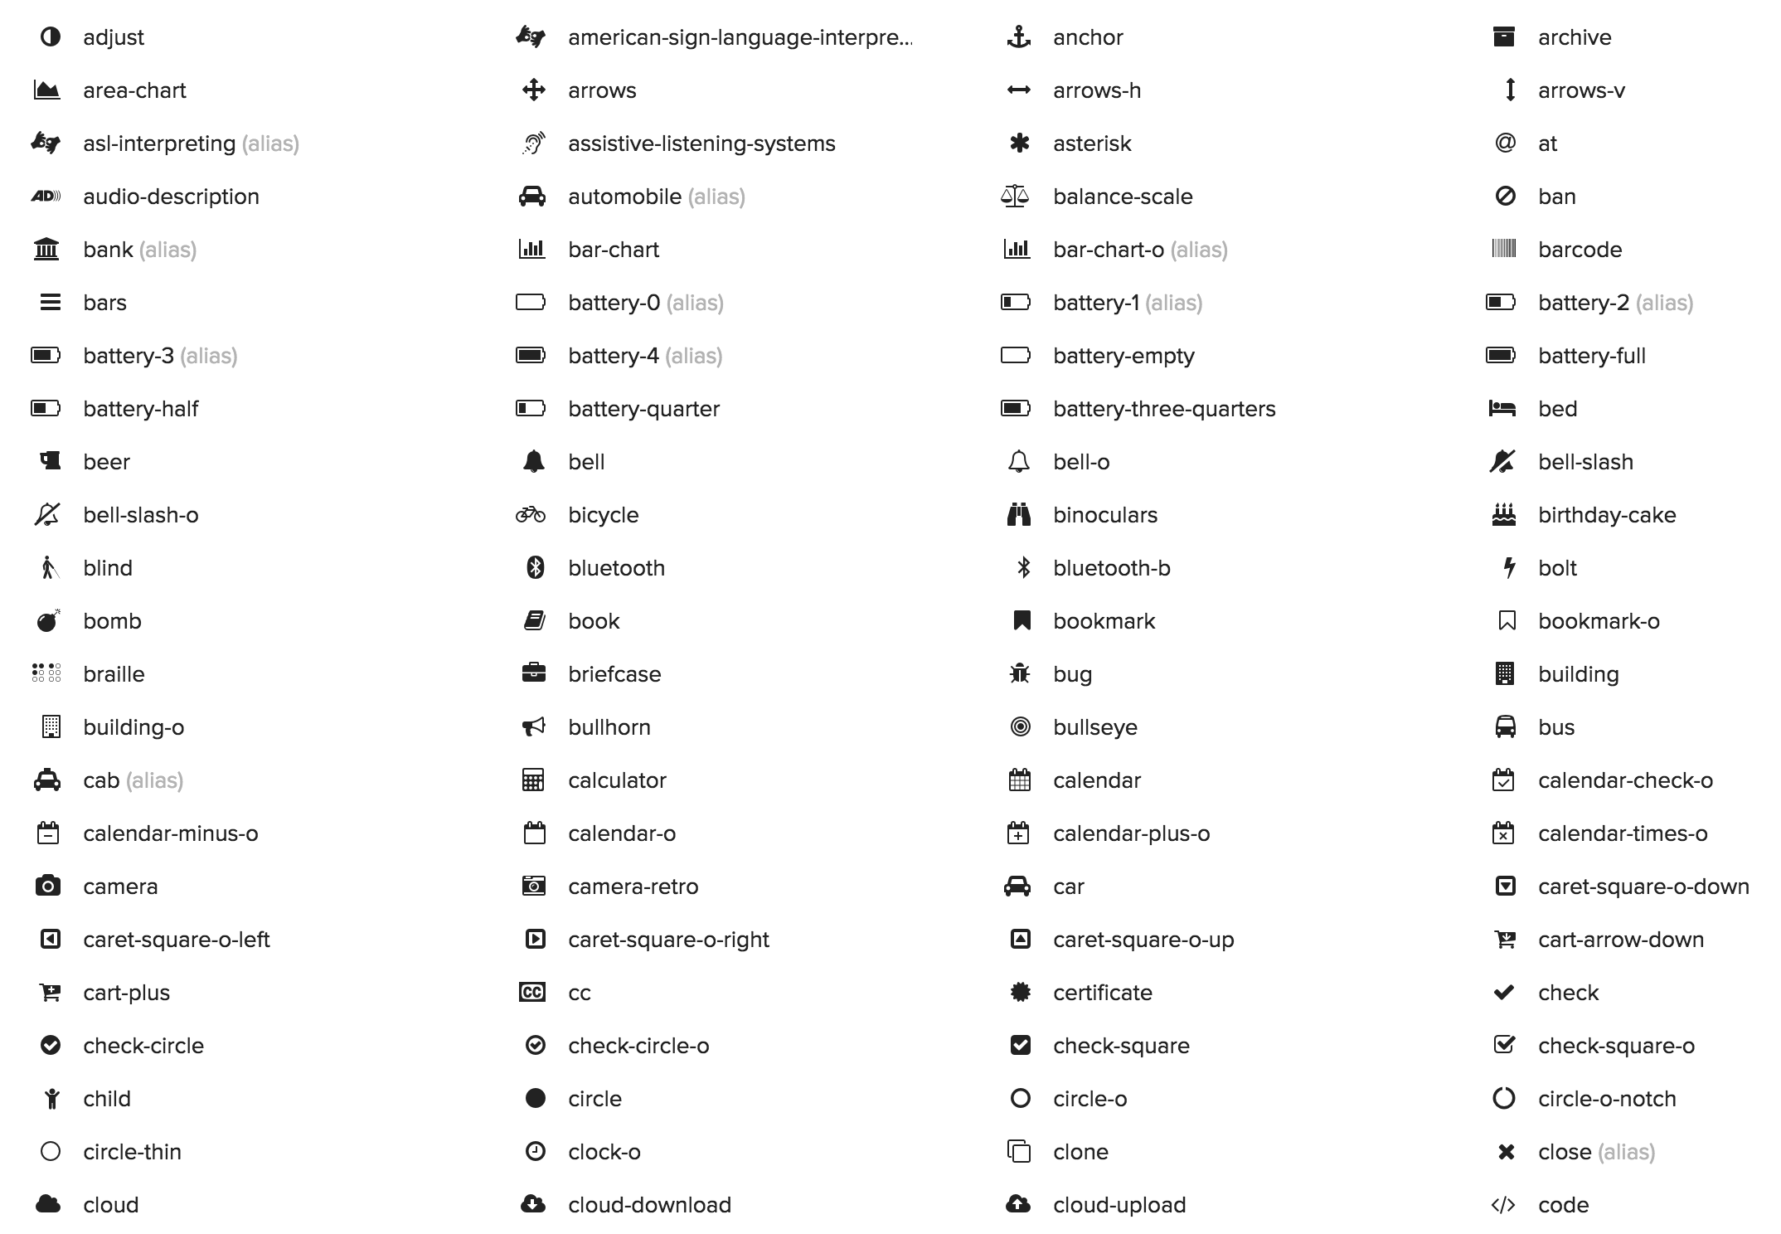Select the barcode icon

(x=1505, y=249)
